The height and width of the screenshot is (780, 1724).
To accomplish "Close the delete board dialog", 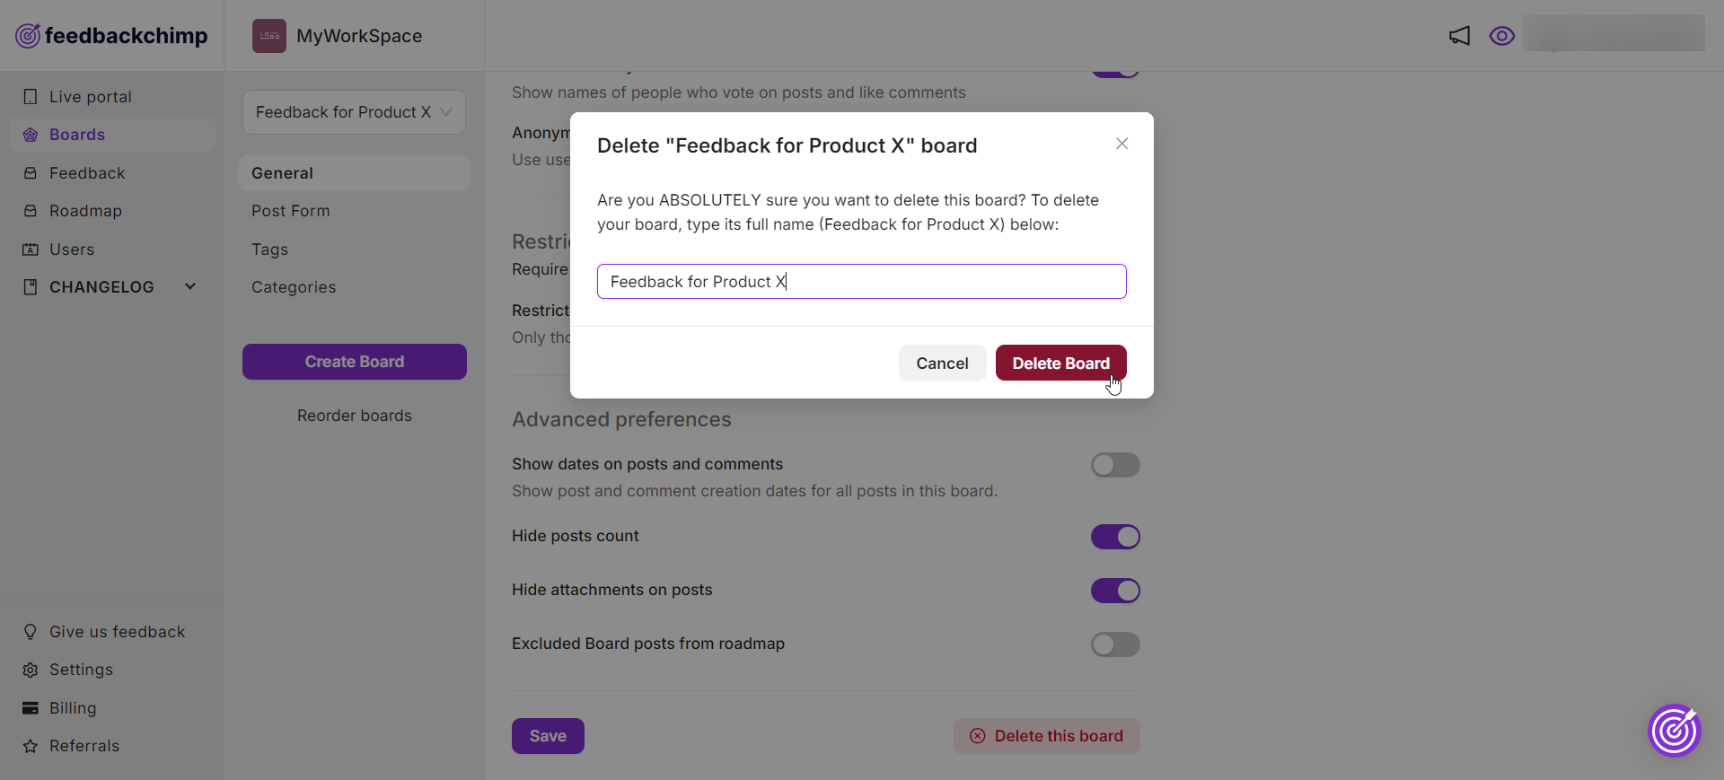I will 1121,144.
